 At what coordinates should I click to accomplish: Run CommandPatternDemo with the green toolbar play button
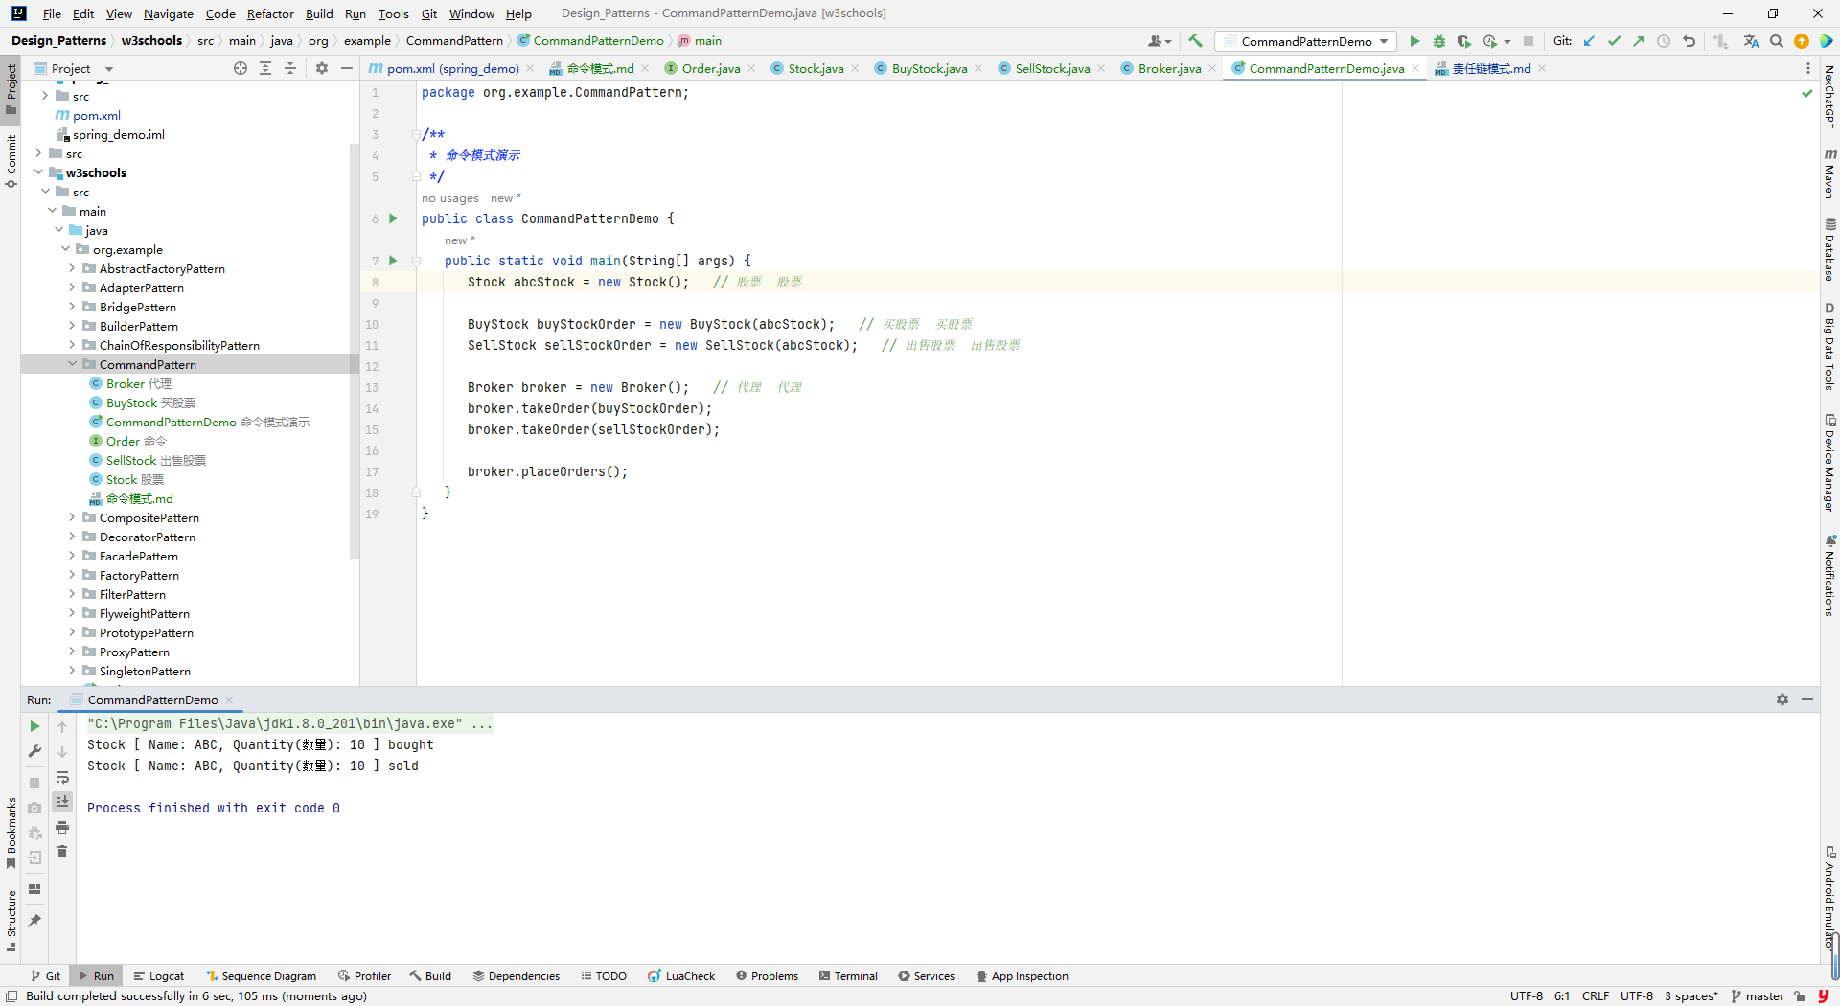pyautogui.click(x=1414, y=41)
